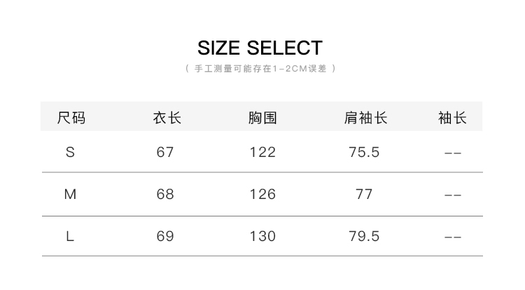
Task: Click the empty sleeve length dash for size S
Action: pyautogui.click(x=453, y=153)
